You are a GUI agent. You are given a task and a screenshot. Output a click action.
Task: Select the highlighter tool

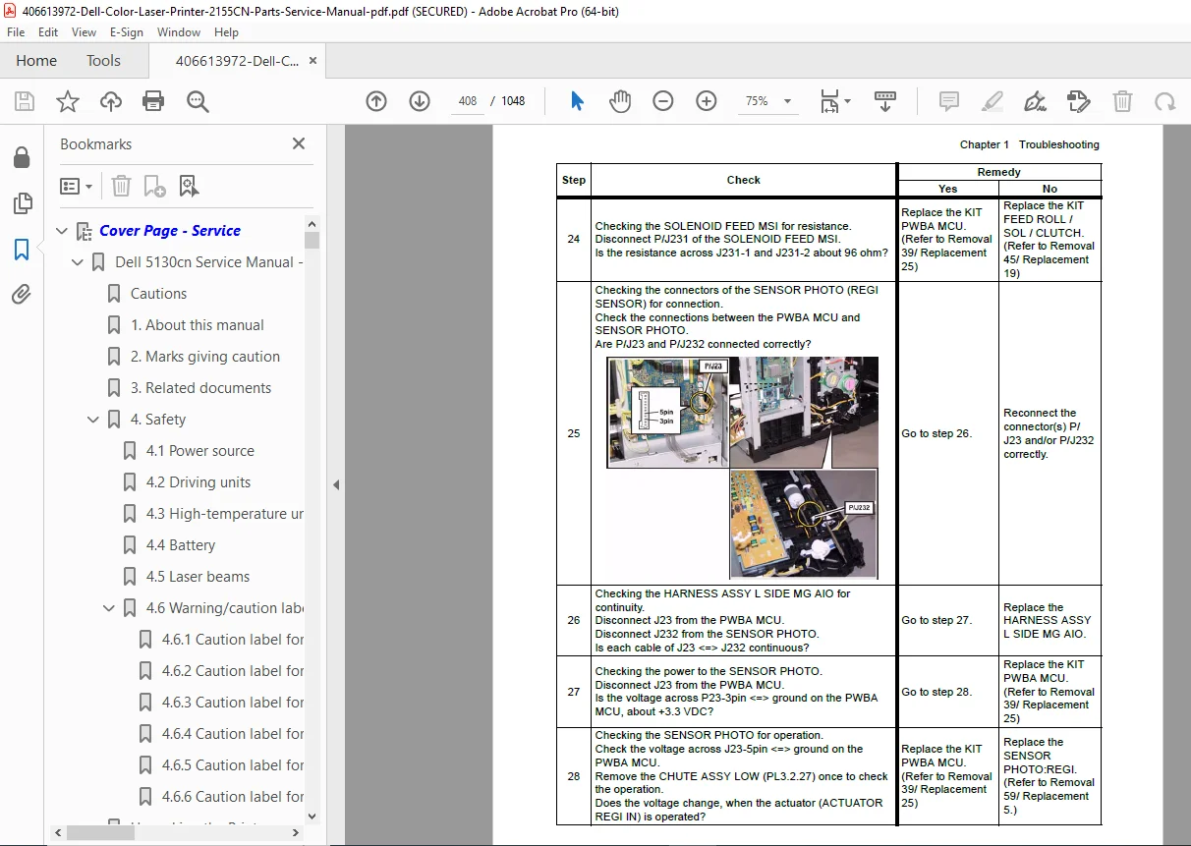coord(992,101)
